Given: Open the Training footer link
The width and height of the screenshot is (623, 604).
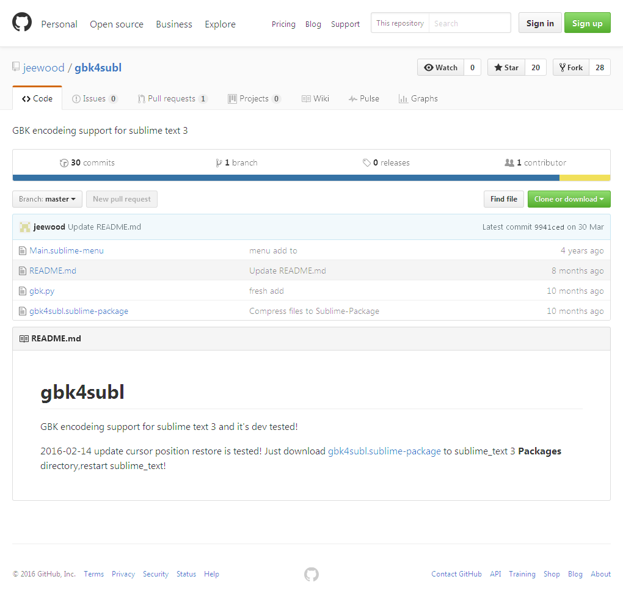Looking at the screenshot, I should 522,574.
